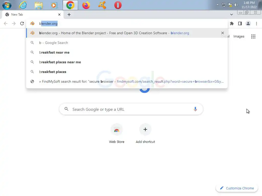The height and width of the screenshot is (196, 262).
Task: Open the FindMySoft search result suggestion
Action: click(127, 81)
